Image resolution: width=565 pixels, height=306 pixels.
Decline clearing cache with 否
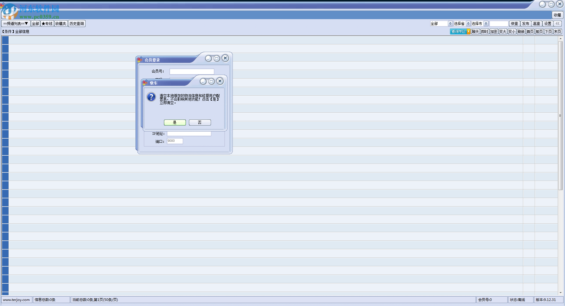(200, 122)
